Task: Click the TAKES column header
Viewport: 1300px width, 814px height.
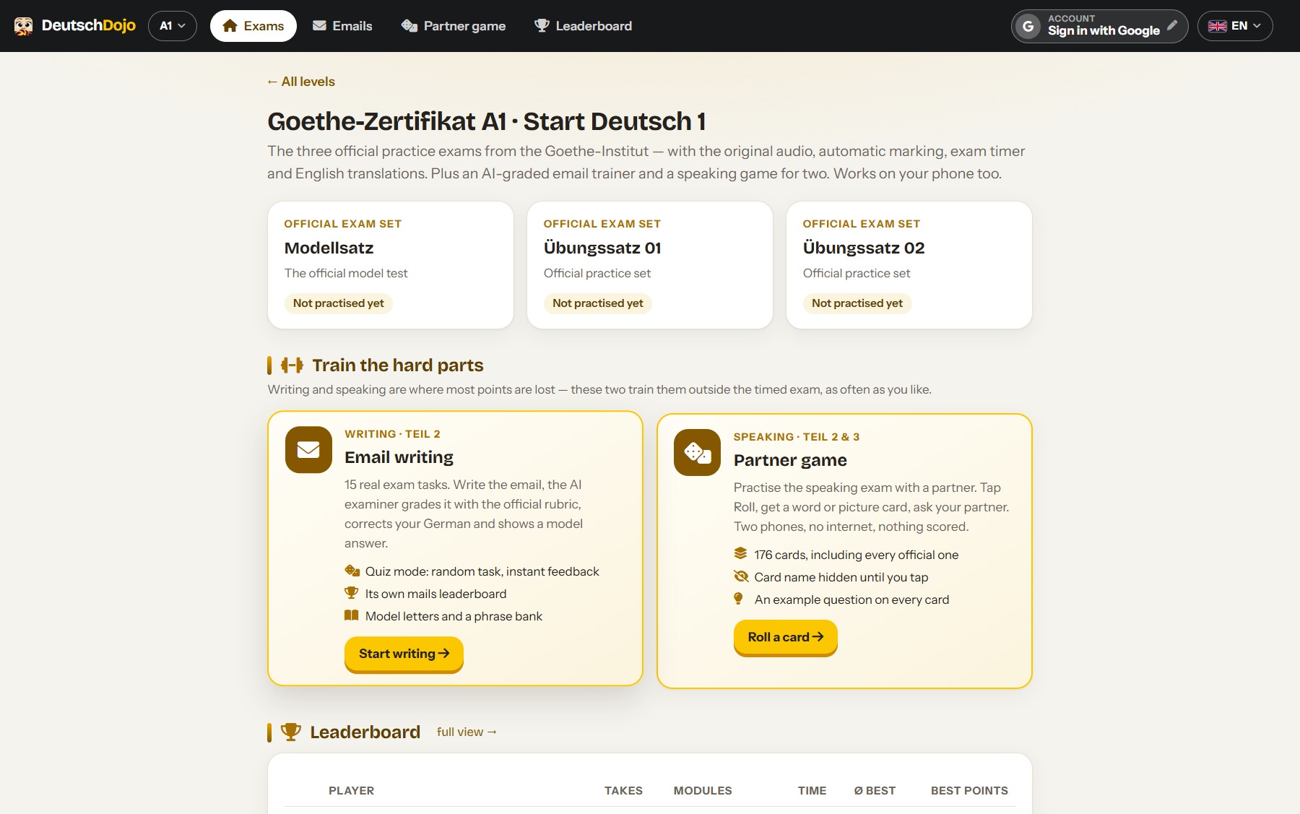Action: pyautogui.click(x=623, y=791)
